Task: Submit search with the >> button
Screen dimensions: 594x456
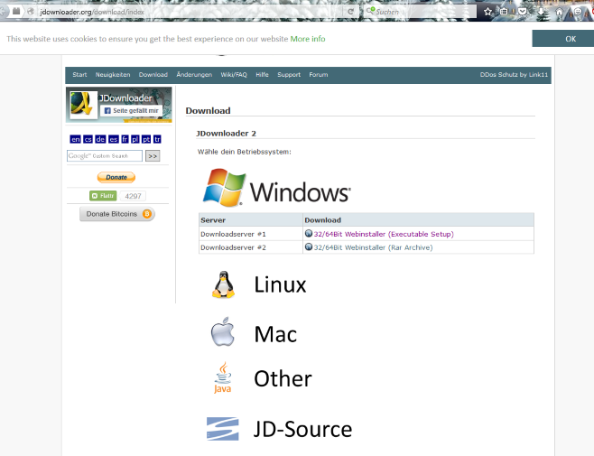Action: (153, 156)
